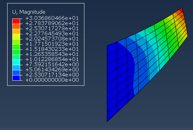Click the red swatch in the legend
Screen dimensions: 193x130
tap(16, 21)
